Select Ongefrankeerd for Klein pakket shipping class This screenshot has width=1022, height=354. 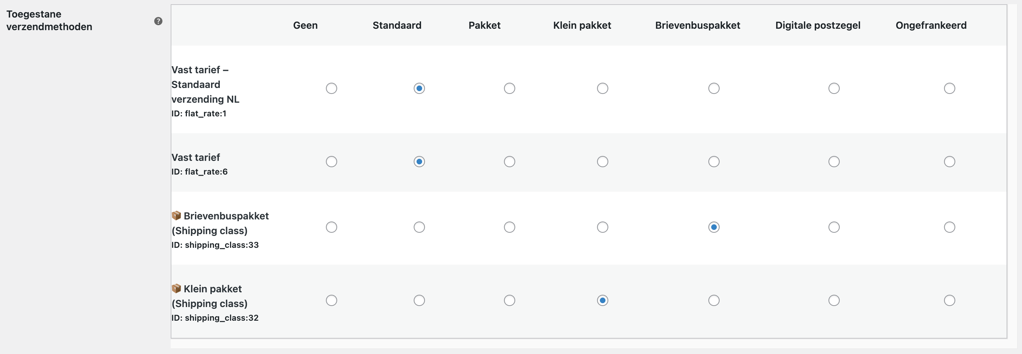coord(950,300)
